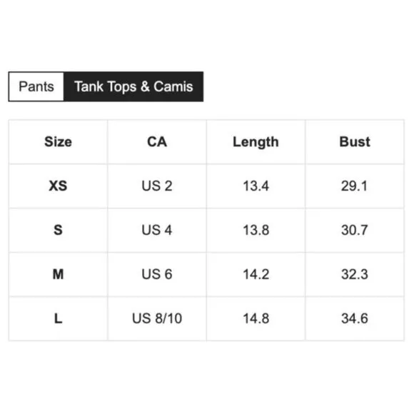The width and height of the screenshot is (414, 414).
Task: Select the M size row label
Action: (58, 274)
